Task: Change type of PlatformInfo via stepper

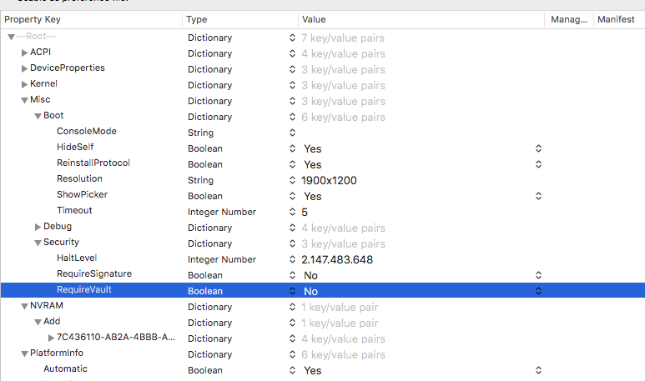Action: [292, 354]
